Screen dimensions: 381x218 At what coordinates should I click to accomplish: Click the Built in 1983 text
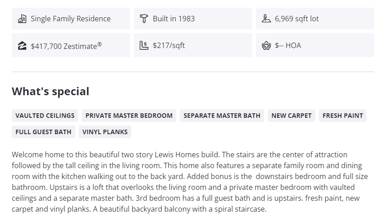click(174, 19)
